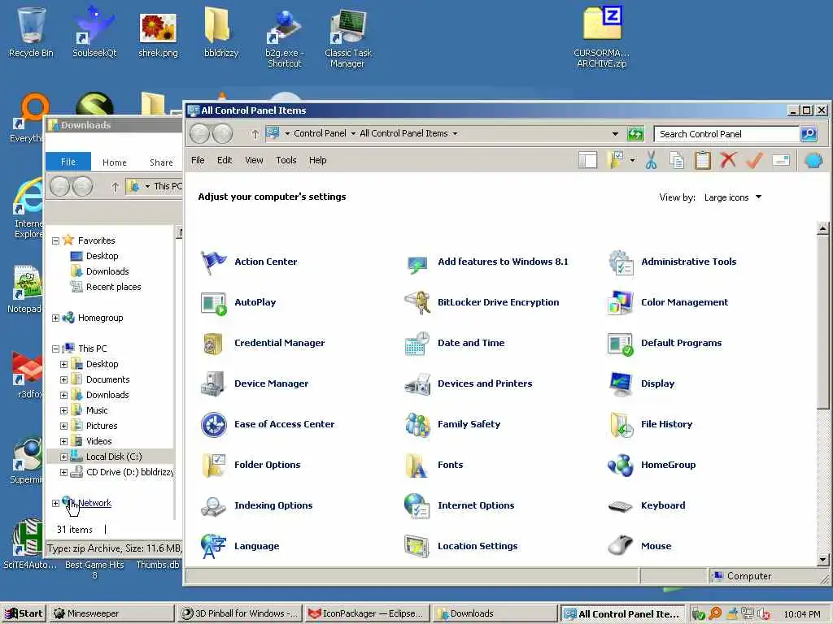
Task: Switch to IconPackager taskbar button
Action: pyautogui.click(x=367, y=613)
